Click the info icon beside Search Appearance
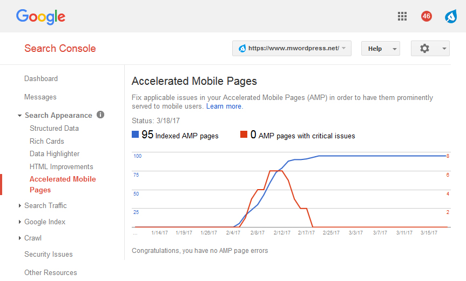Image resolution: width=466 pixels, height=281 pixels. (100, 115)
